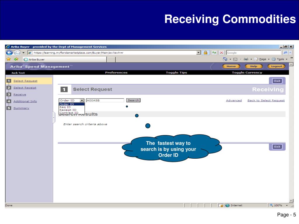Viewport: 299px width, 224px height.
Task: Open the Page menu in the toolbar
Action: pos(261,59)
